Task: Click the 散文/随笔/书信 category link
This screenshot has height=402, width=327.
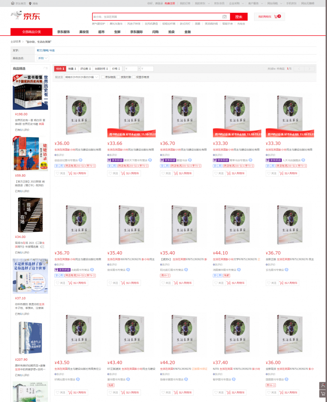Action: pos(46,51)
